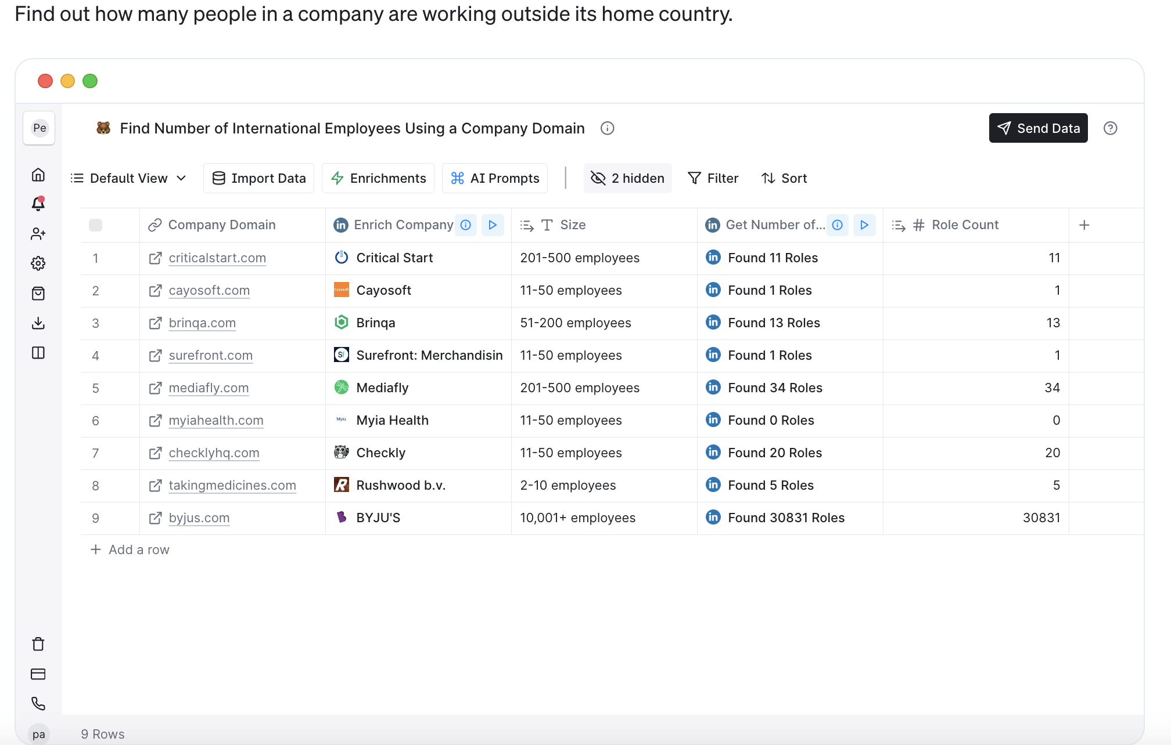Open the home icon in sidebar
Screen dimensions: 1171x745
coord(38,175)
